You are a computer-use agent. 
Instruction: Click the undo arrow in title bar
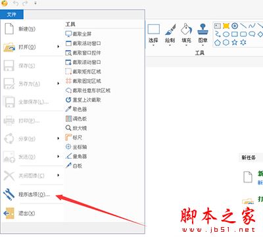tap(16, 3)
